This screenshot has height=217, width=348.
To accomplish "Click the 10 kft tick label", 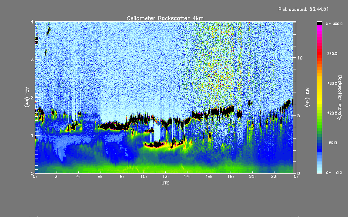I will 300,58.
